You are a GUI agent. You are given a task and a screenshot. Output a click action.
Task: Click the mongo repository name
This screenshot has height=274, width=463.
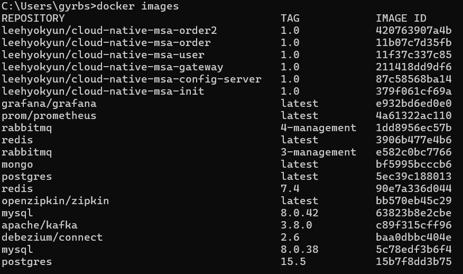(x=17, y=165)
